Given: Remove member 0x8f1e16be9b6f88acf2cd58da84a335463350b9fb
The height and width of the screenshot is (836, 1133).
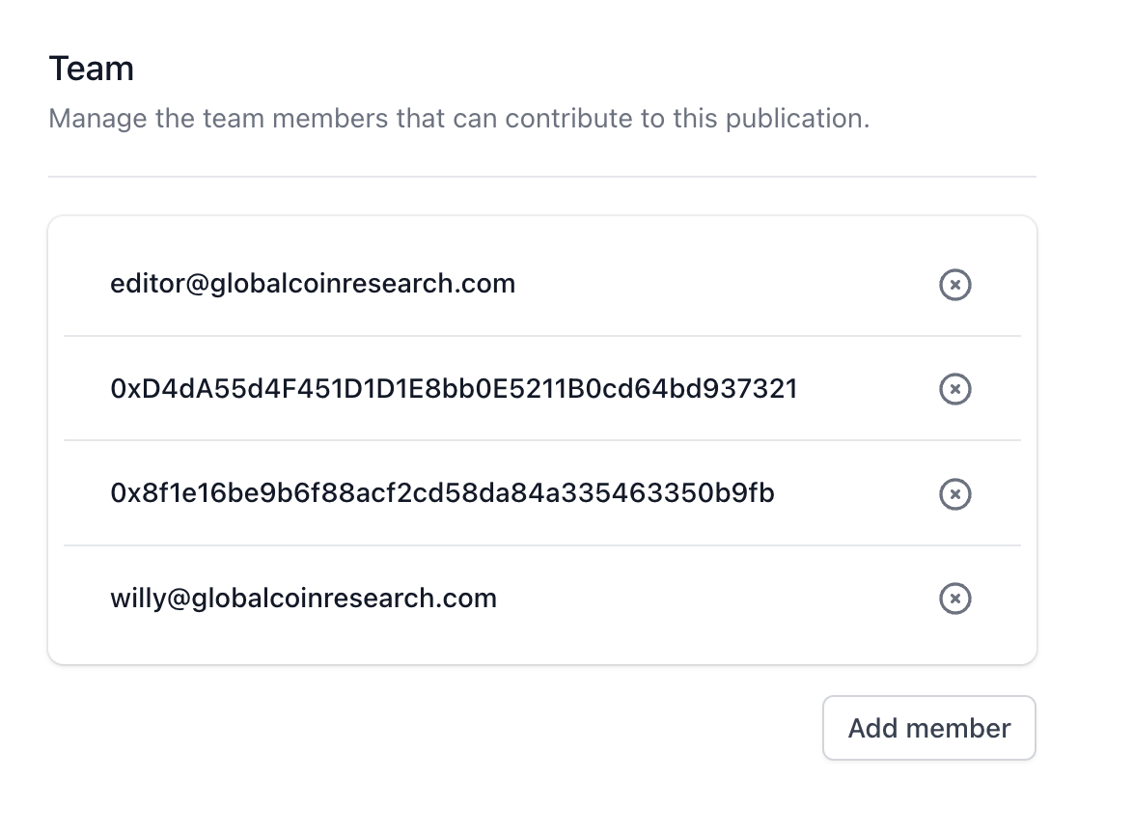Looking at the screenshot, I should tap(954, 494).
